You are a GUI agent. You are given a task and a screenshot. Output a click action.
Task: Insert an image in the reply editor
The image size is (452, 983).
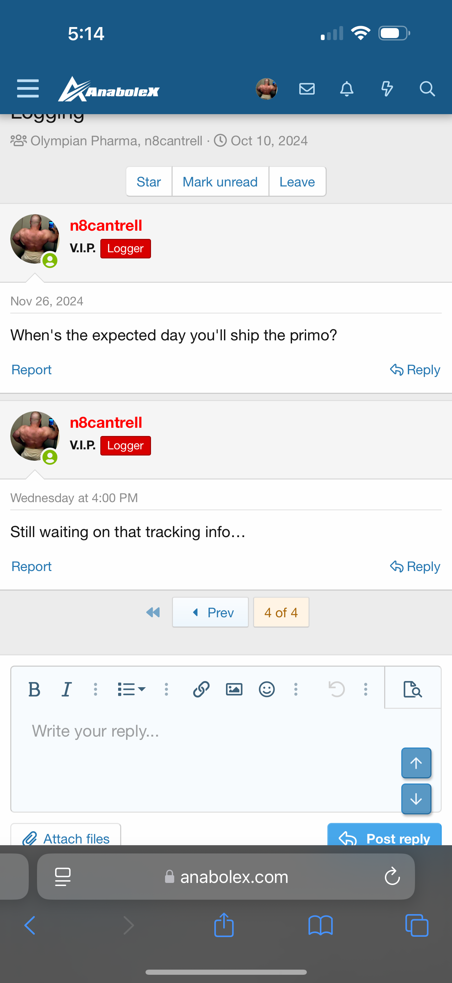[x=234, y=689]
